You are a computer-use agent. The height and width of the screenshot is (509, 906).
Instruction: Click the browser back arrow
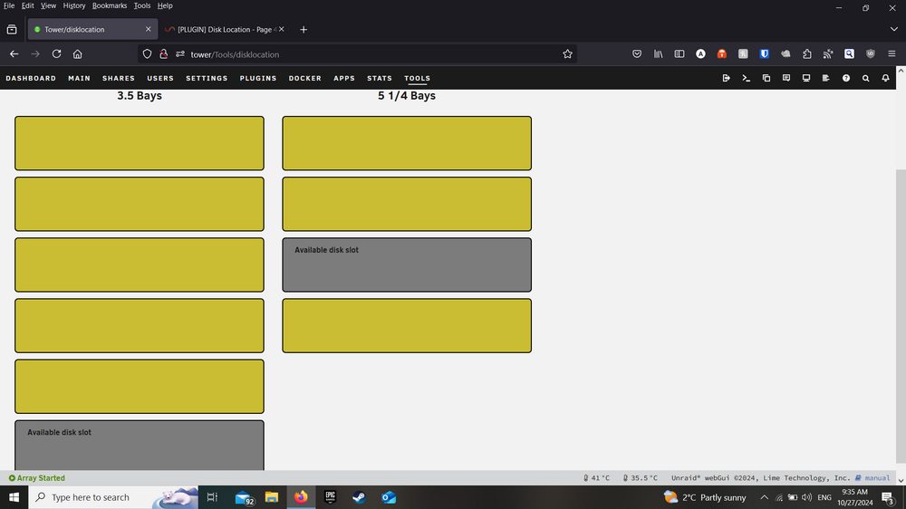(14, 53)
